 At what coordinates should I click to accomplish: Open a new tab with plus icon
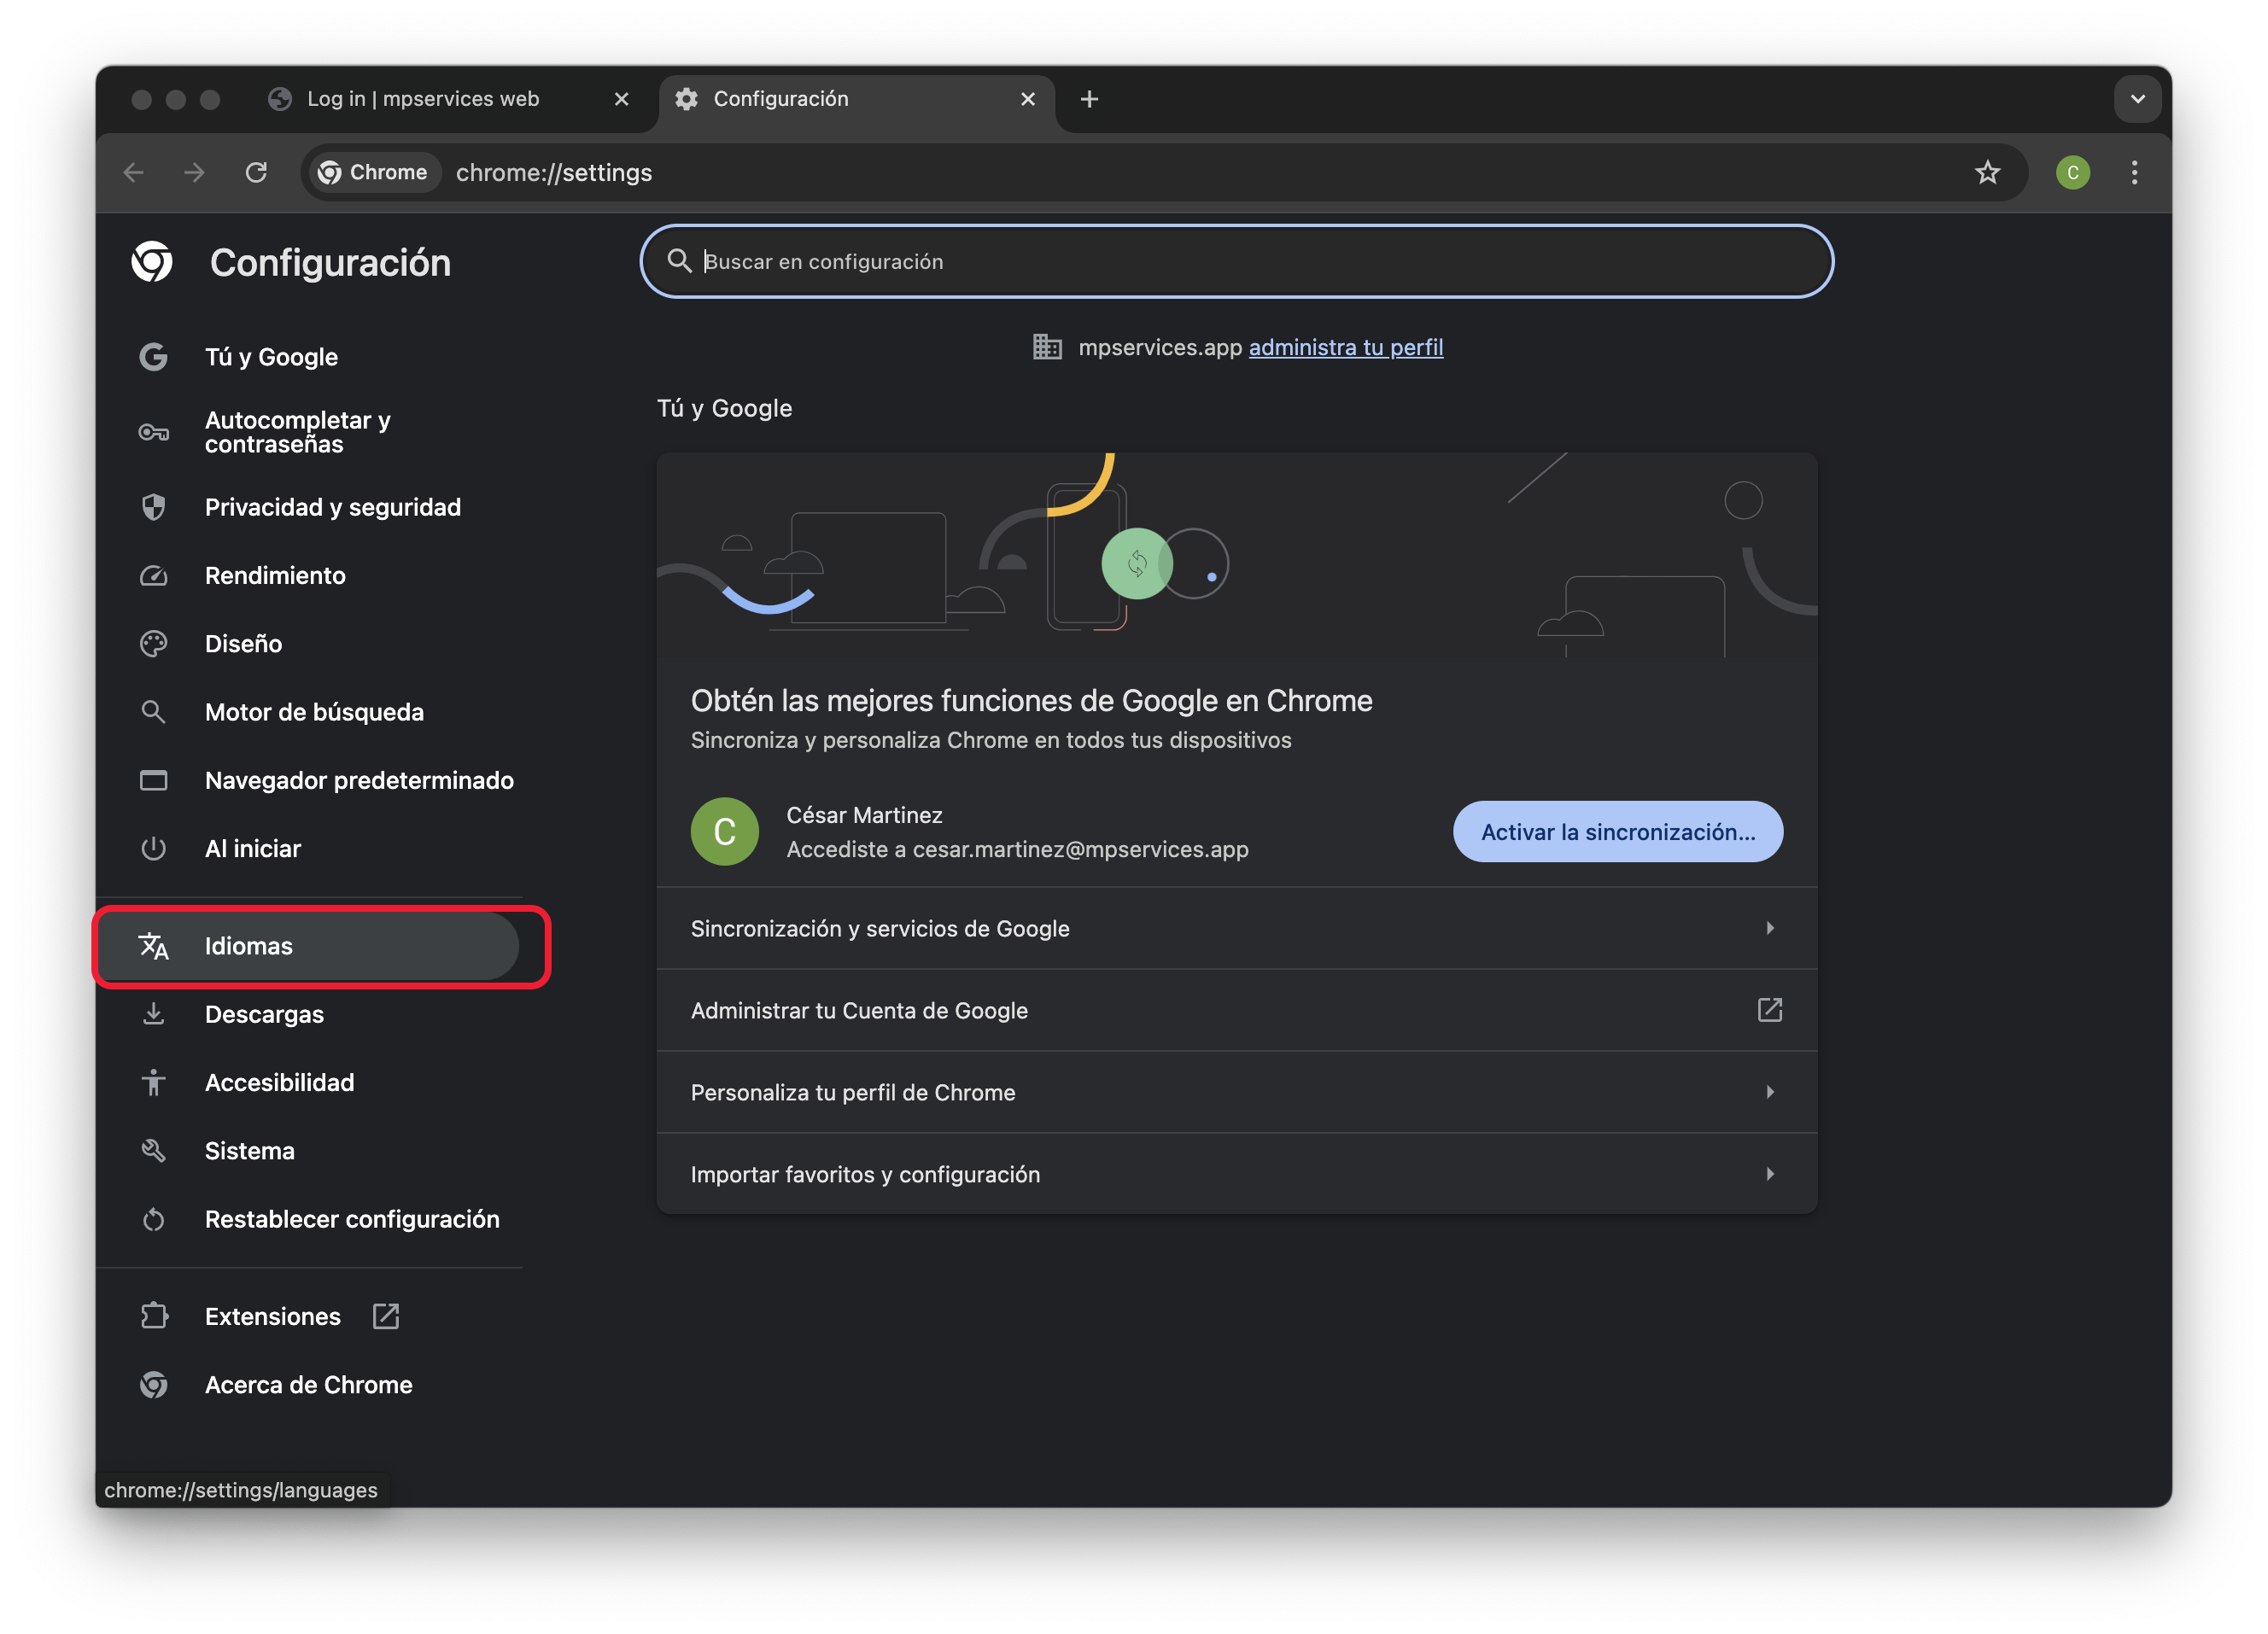click(1089, 99)
